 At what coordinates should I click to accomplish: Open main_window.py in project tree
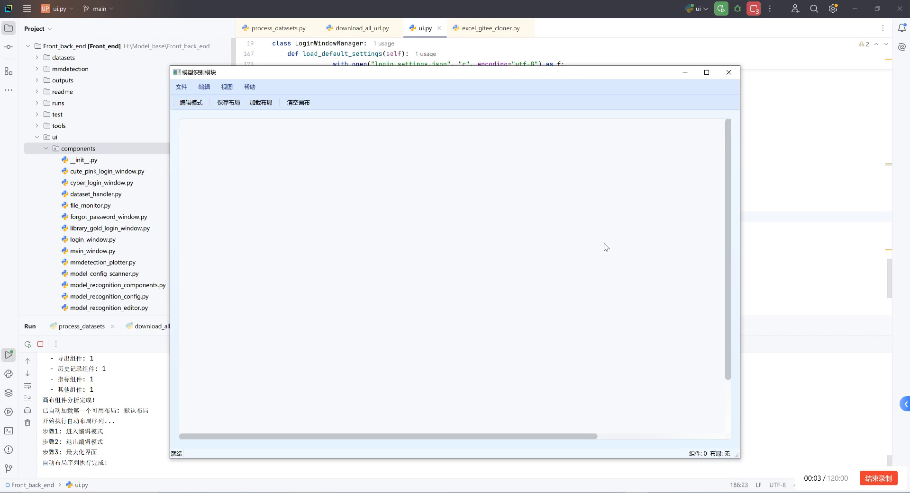coord(92,251)
